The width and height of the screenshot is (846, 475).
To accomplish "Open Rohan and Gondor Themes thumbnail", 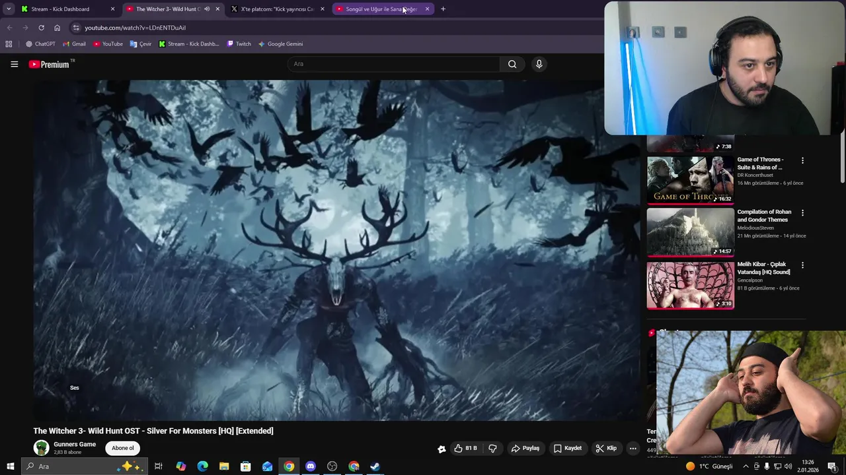I will 690,232.
